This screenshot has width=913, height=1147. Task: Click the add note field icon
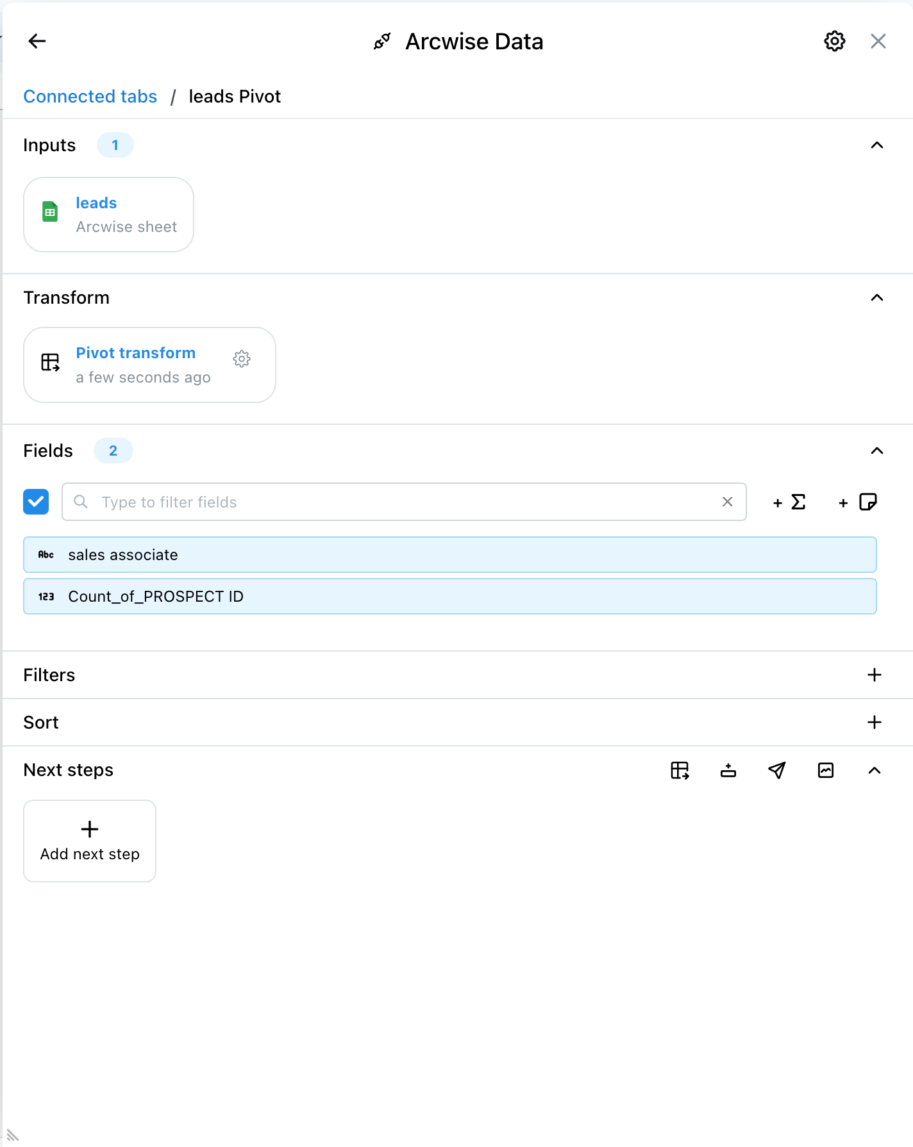[858, 502]
